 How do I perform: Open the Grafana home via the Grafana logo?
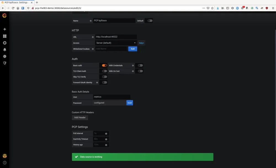[4, 16]
